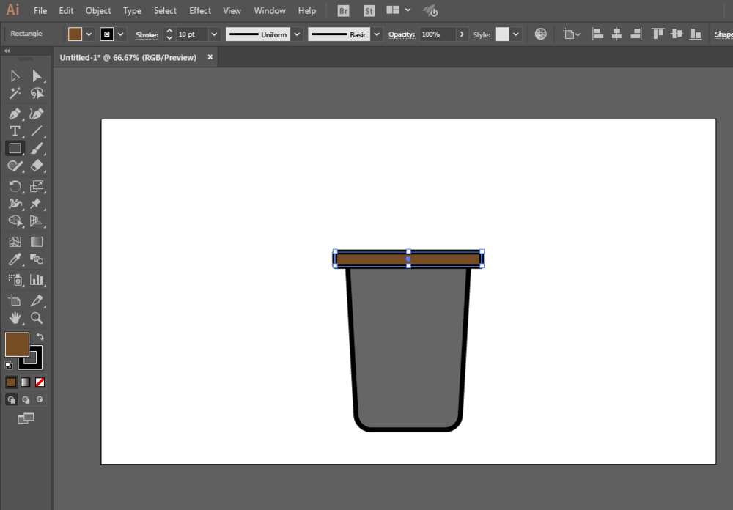Image resolution: width=733 pixels, height=510 pixels.
Task: Click the Stroke label link
Action: 147,34
